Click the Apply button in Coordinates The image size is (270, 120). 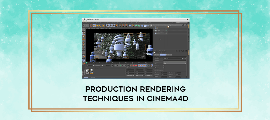click(148, 75)
